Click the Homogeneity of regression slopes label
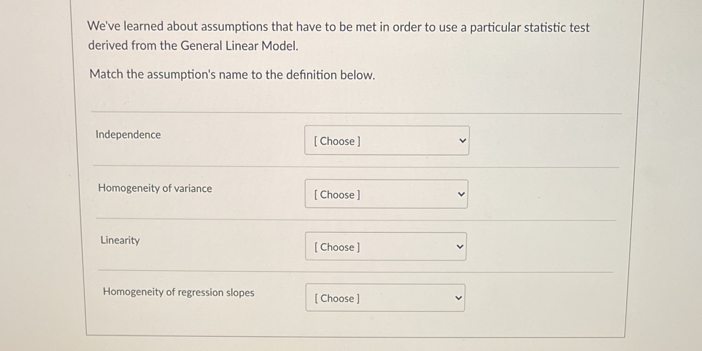 (179, 292)
